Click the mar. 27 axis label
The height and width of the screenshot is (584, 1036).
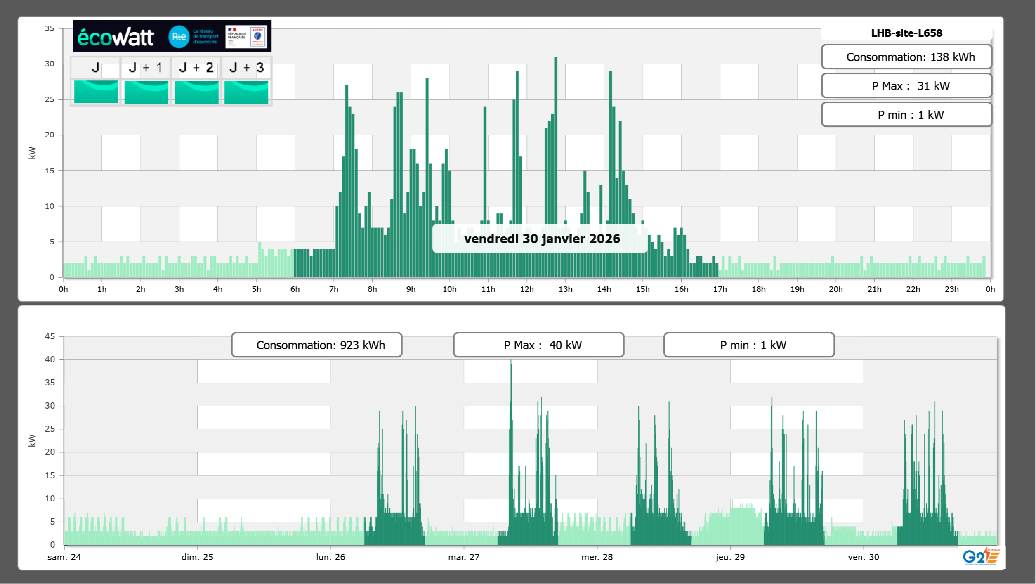[x=464, y=557]
